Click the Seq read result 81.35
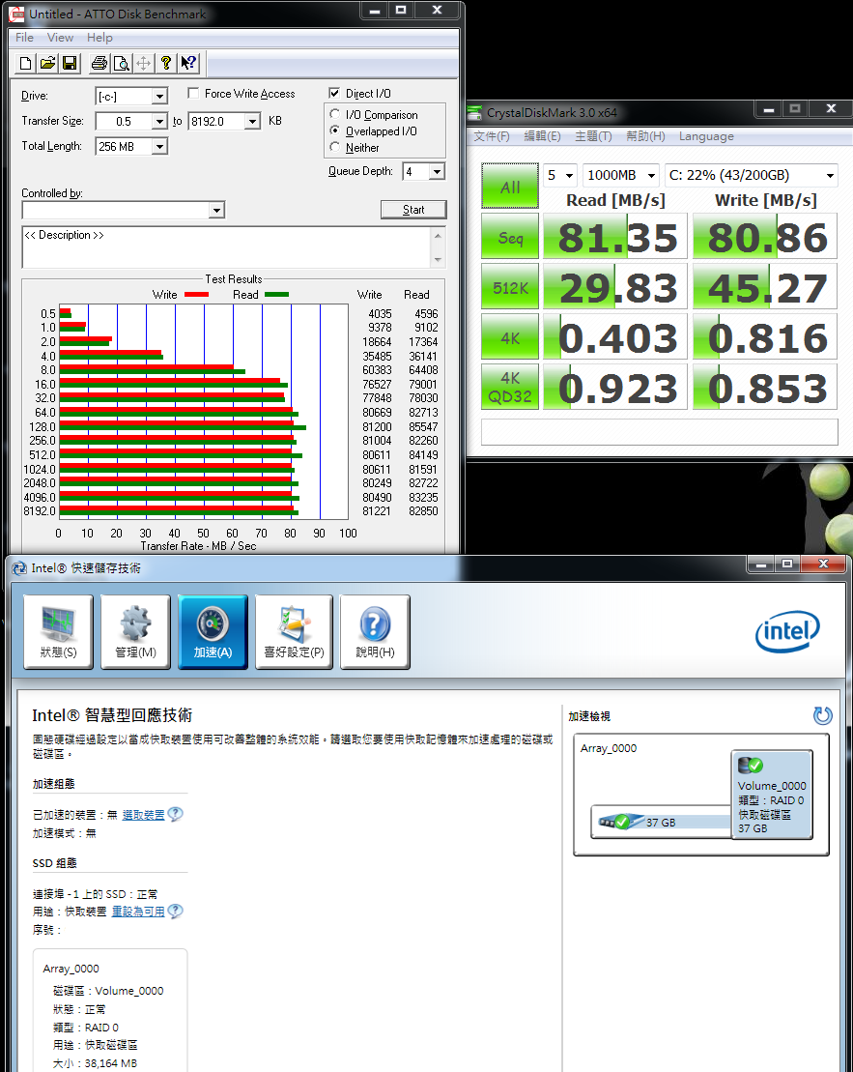 point(615,237)
